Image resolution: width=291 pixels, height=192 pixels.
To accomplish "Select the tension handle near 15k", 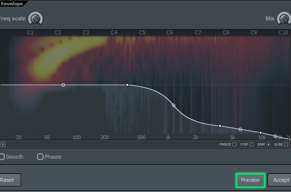I will click(275, 136).
